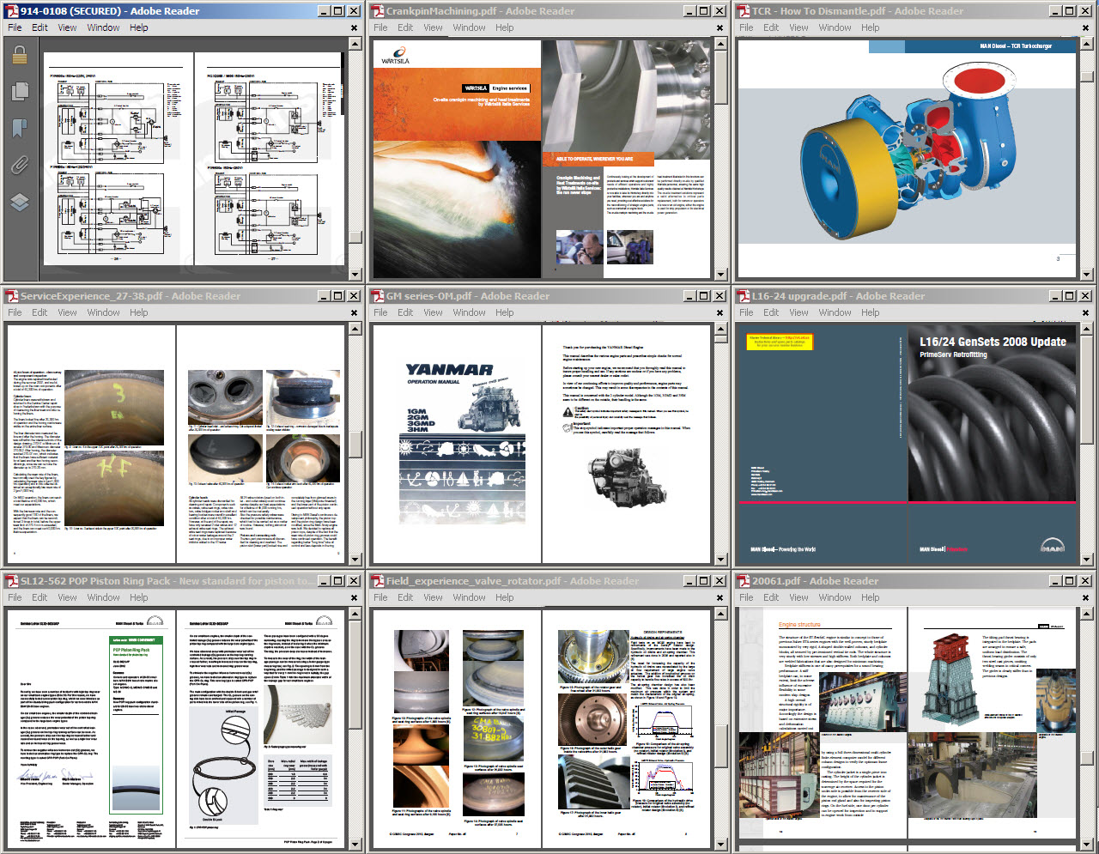
Task: Open View menu in L16-24 upgrade.pdf window
Action: (x=798, y=312)
